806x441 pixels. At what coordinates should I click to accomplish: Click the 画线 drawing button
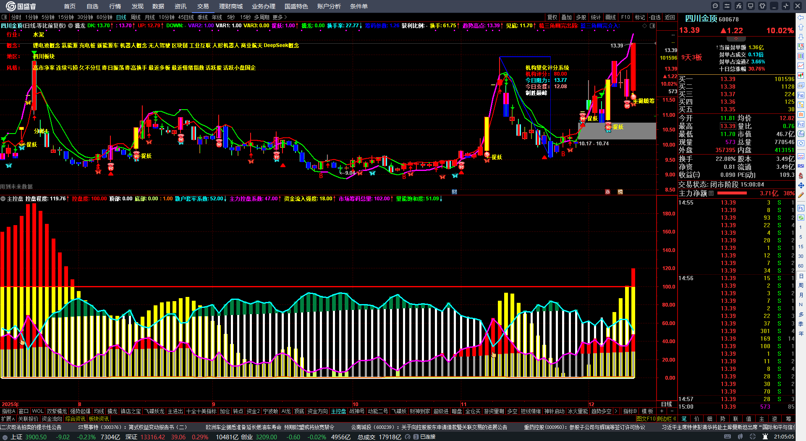click(x=611, y=17)
